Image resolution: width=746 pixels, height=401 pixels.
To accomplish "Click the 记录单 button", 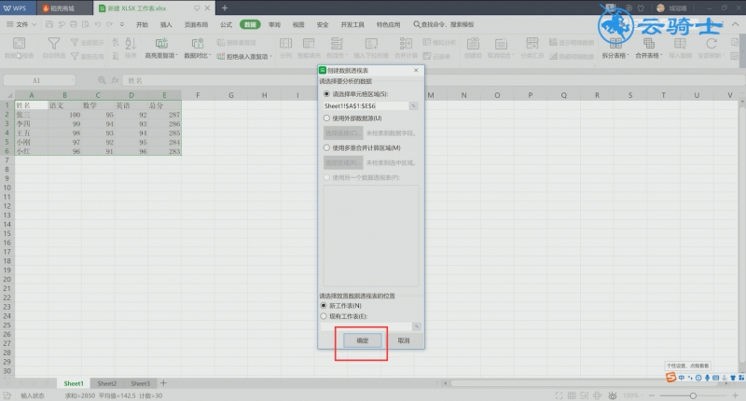I will coord(436,56).
